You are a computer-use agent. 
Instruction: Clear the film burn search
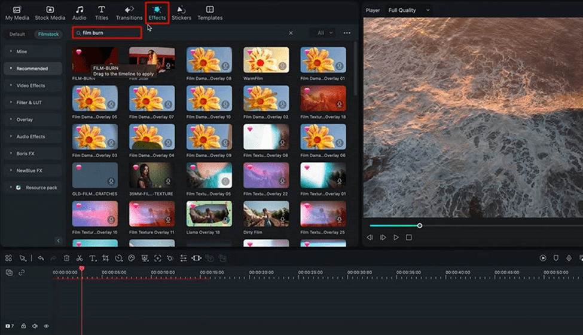click(291, 33)
